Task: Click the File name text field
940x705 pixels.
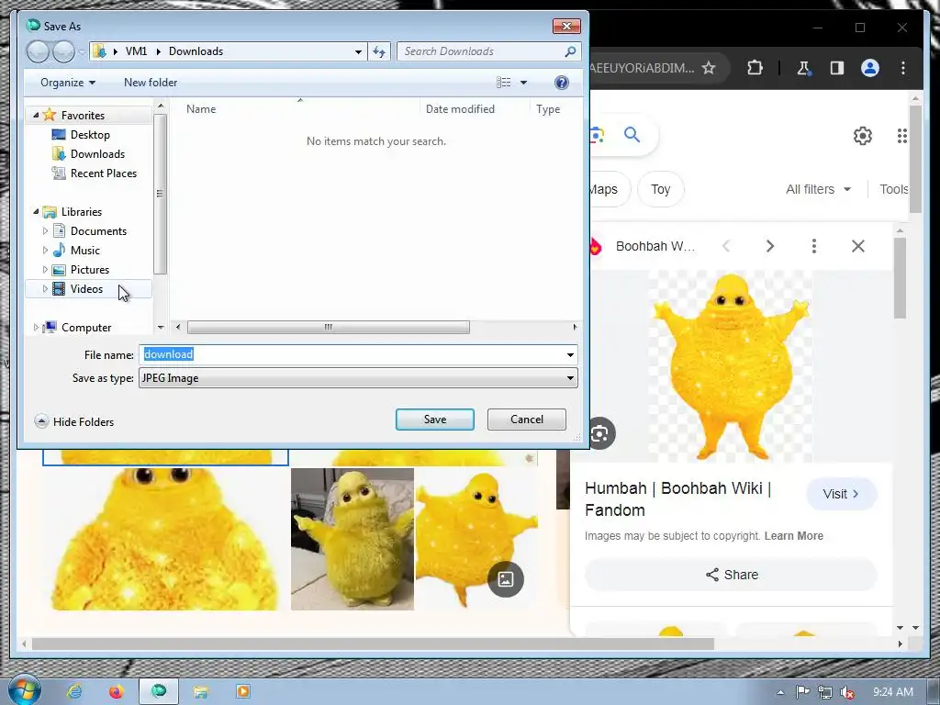Action: [x=352, y=354]
